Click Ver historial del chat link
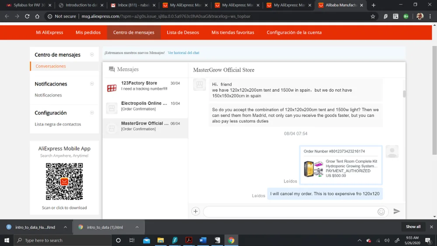This screenshot has width=437, height=246. point(184,53)
